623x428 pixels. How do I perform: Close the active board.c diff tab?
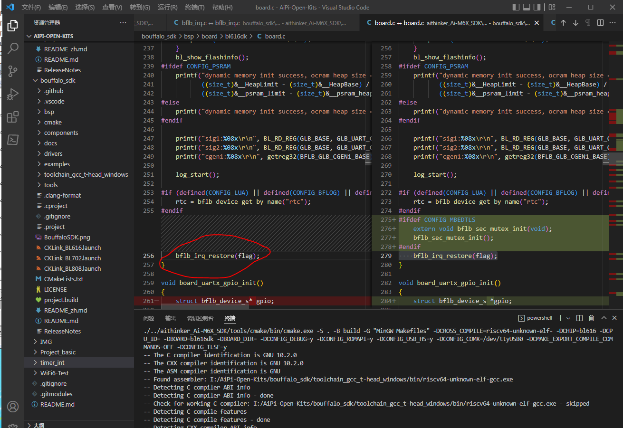[537, 23]
